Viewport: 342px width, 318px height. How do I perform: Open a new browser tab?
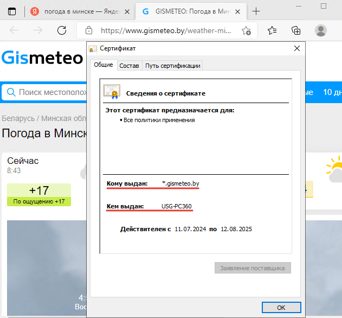(x=256, y=11)
